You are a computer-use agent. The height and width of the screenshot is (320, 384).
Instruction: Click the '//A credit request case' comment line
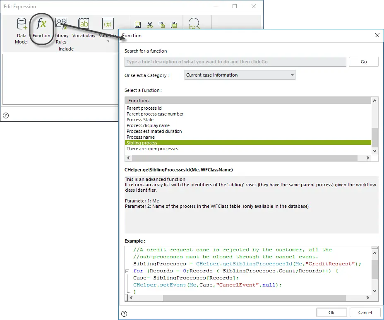point(233,250)
